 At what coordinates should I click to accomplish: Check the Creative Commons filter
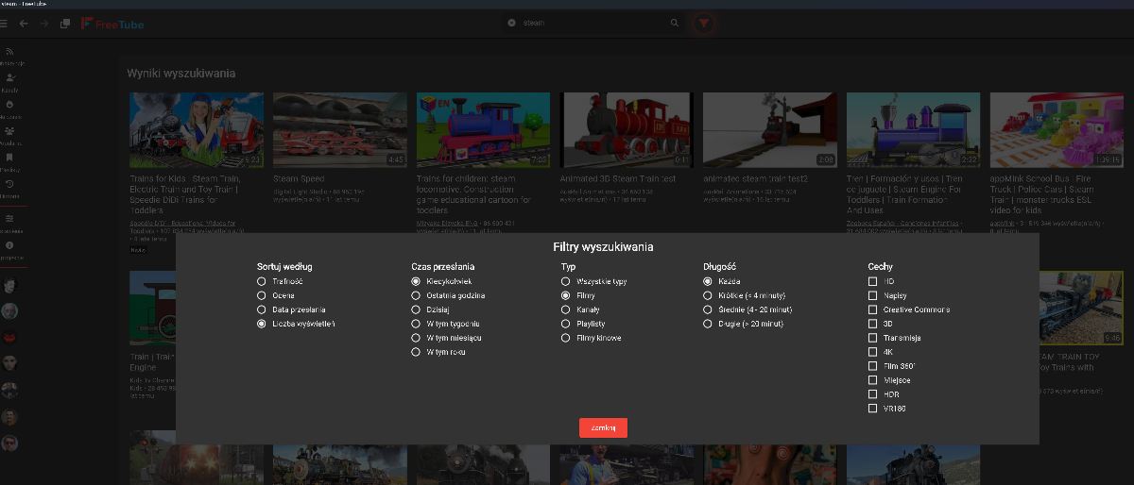click(873, 309)
